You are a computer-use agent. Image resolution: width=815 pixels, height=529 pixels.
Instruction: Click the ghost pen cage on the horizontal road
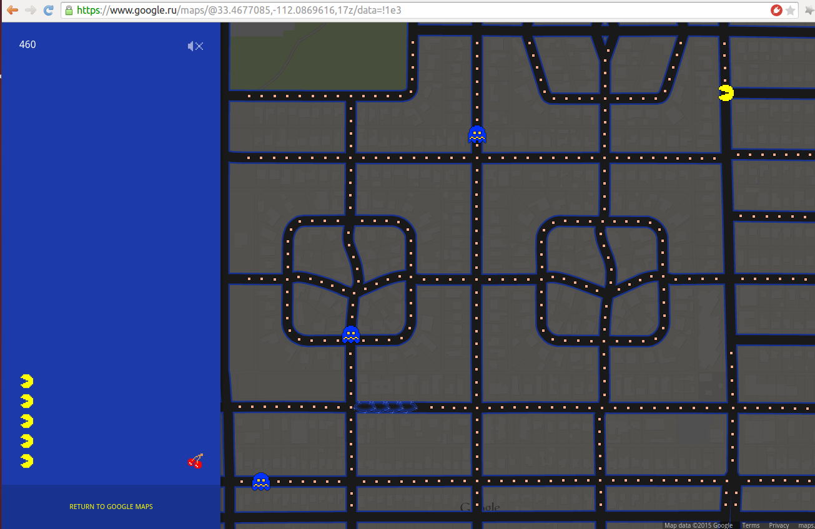pos(385,407)
